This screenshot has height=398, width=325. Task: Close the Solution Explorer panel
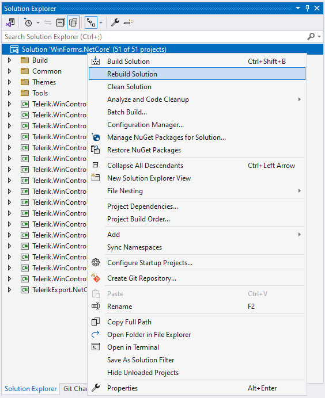[317, 9]
